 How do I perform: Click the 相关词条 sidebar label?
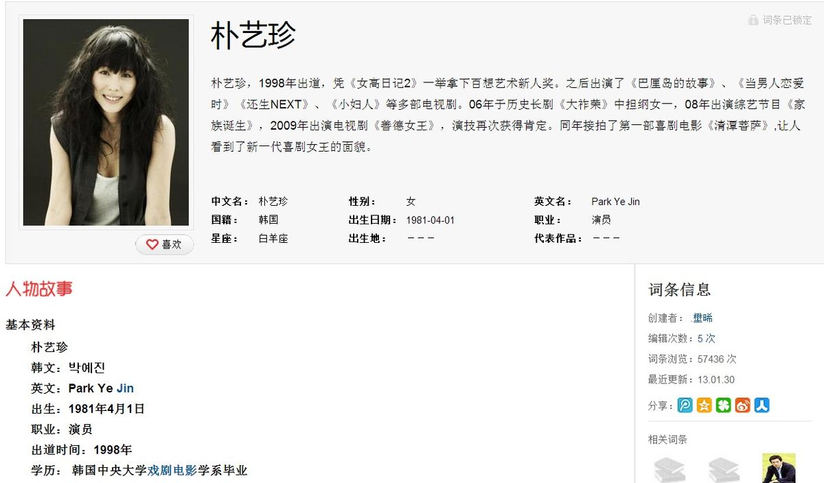[x=667, y=439]
